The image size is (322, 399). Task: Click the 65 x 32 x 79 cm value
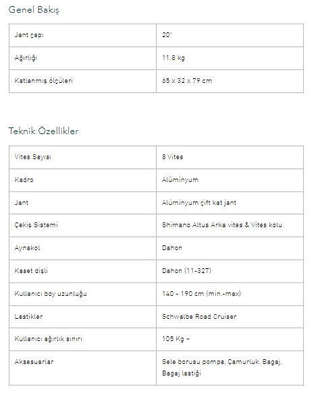click(187, 81)
